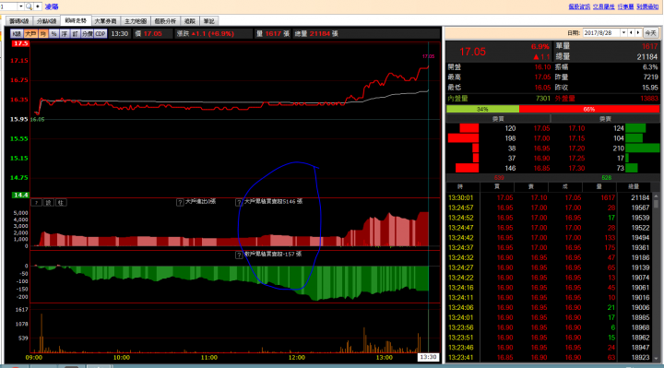Screen dimensions: 664x368
Task: Click the large 17.05 last price
Action: [472, 52]
